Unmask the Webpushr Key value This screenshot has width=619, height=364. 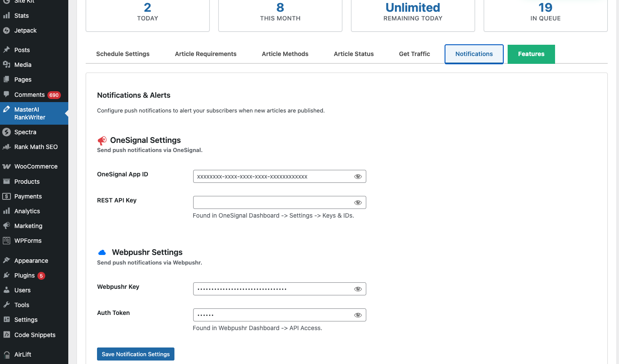pyautogui.click(x=358, y=289)
